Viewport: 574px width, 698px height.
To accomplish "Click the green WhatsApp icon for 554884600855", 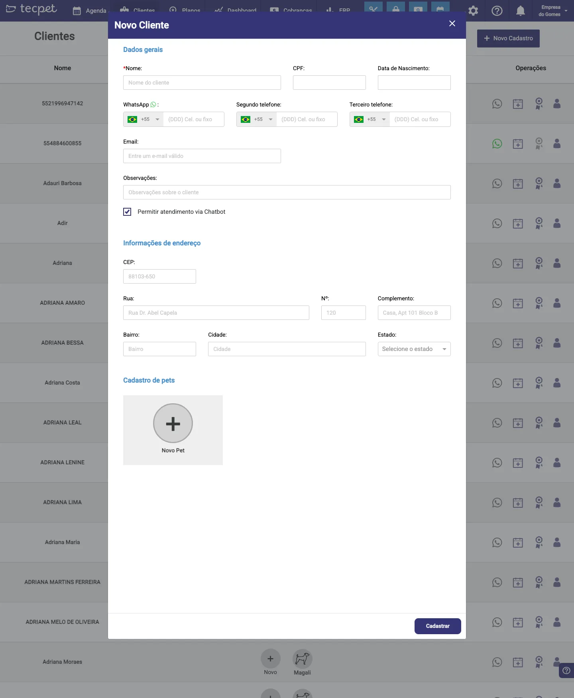I will [497, 144].
